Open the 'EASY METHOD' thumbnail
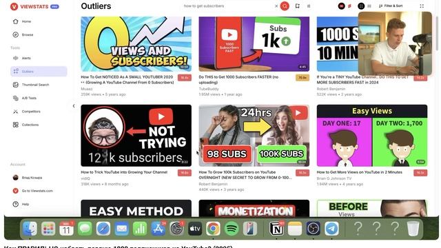 [x=136, y=208]
